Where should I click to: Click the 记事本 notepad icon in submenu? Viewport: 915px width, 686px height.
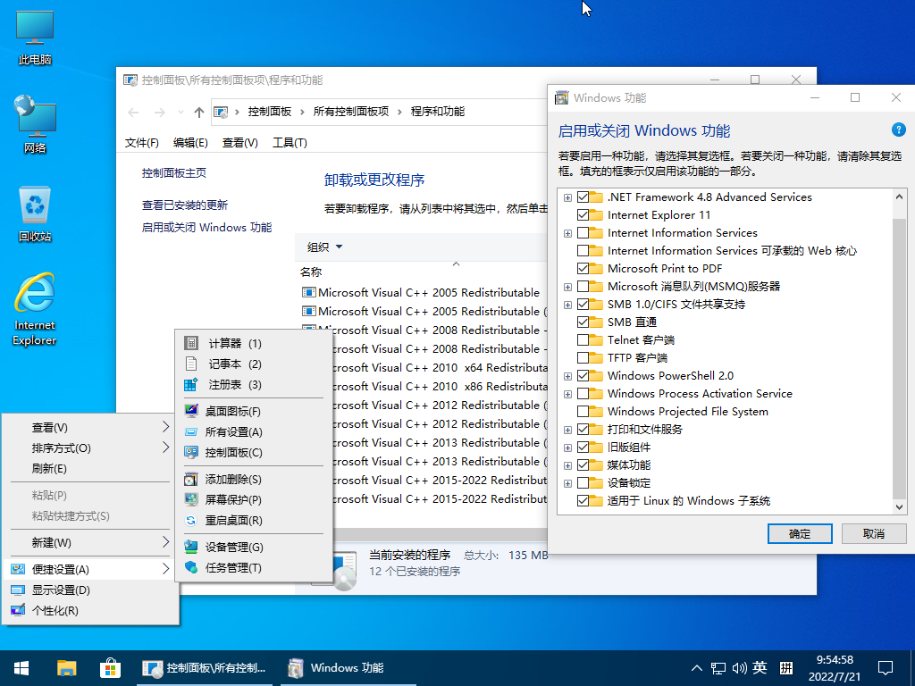[191, 364]
